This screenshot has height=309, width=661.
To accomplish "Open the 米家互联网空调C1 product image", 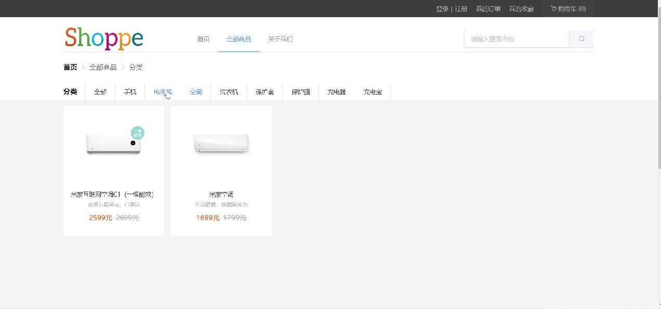I will coord(114,144).
